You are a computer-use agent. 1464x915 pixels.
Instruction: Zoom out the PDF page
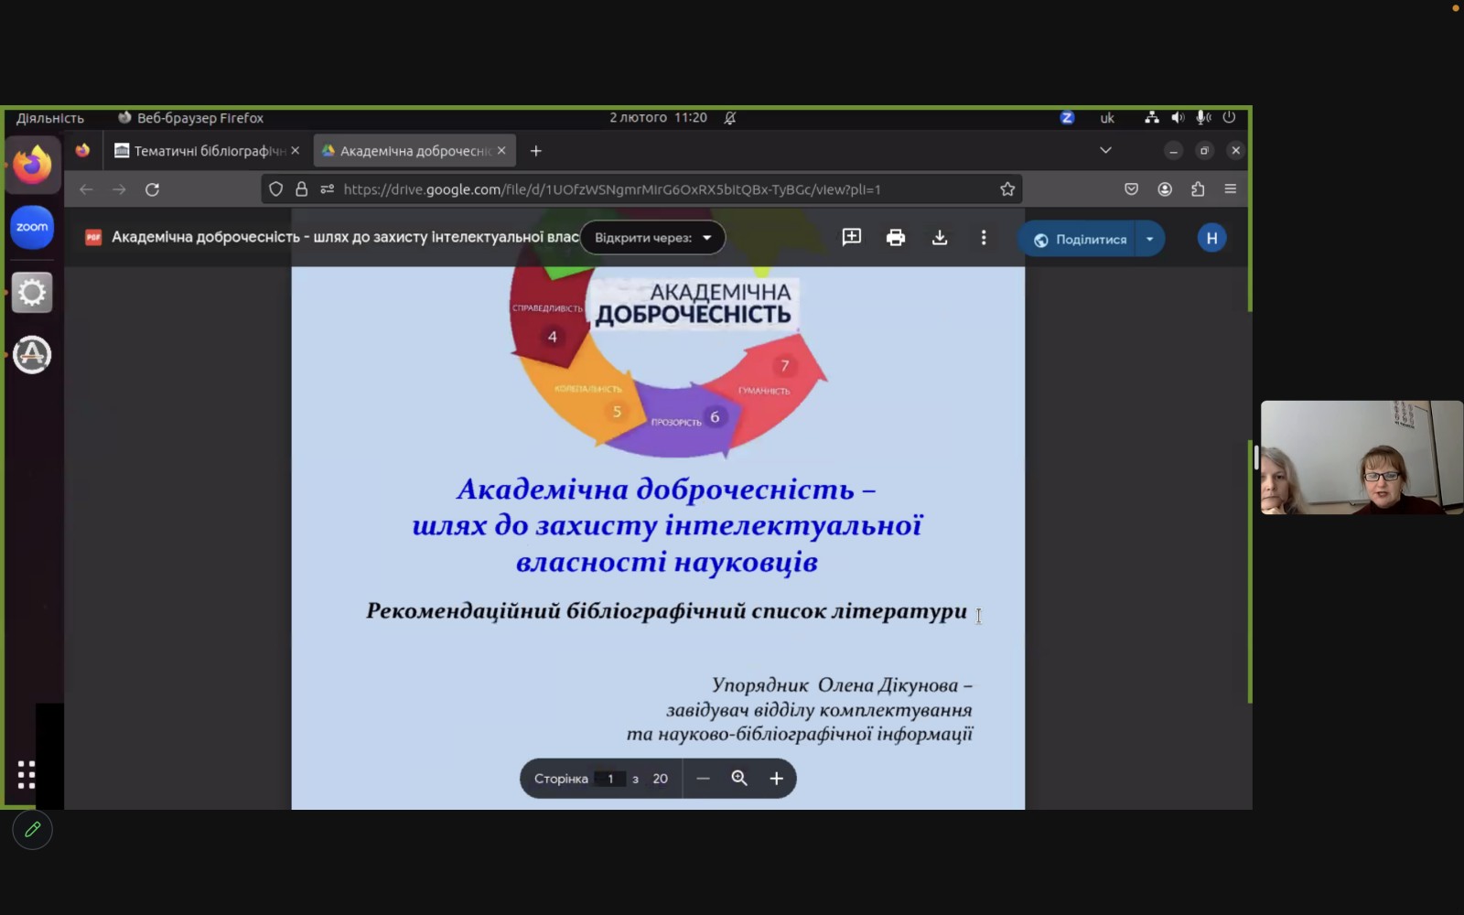click(703, 779)
